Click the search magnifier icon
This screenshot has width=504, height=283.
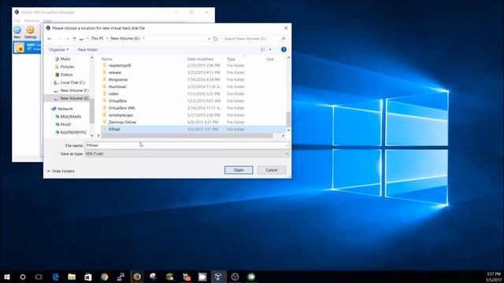point(283,39)
